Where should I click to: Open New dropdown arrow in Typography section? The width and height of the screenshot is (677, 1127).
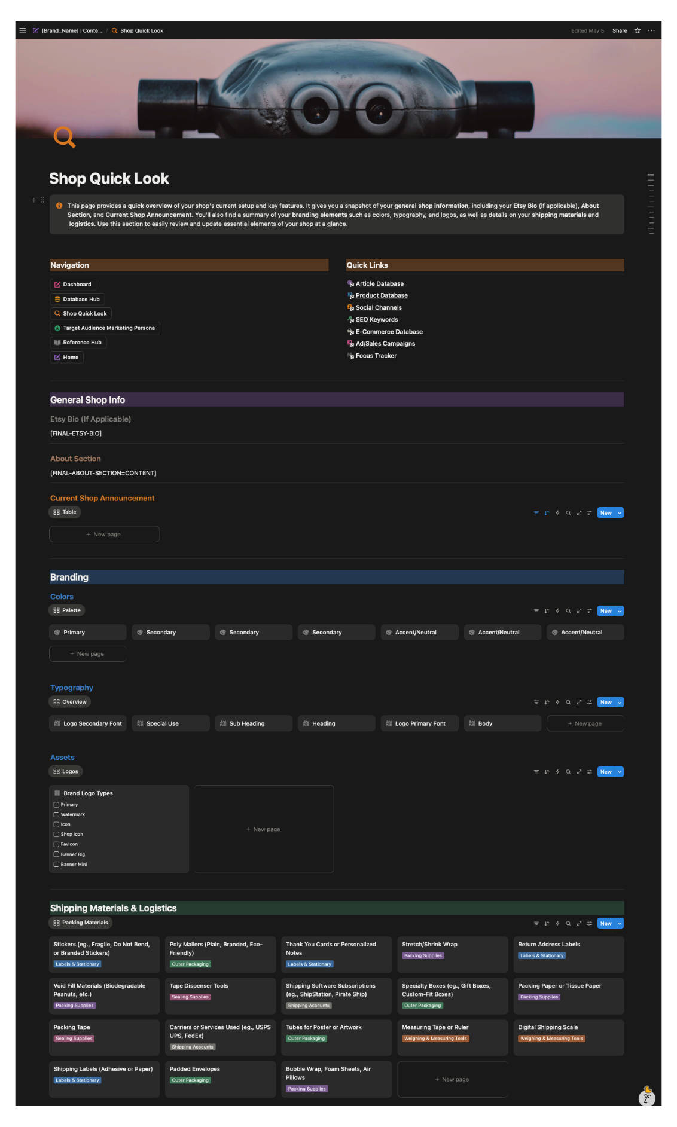[620, 703]
